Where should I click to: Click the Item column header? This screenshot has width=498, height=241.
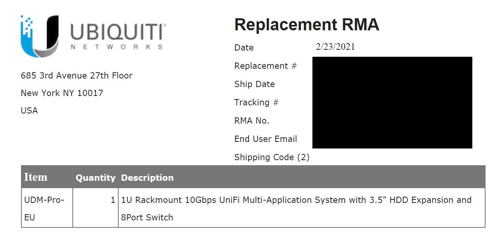pyautogui.click(x=36, y=177)
